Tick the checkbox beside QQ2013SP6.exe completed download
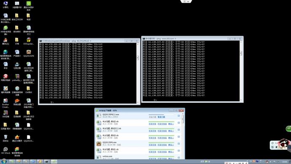The width and height of the screenshot is (291, 164). [179, 144]
